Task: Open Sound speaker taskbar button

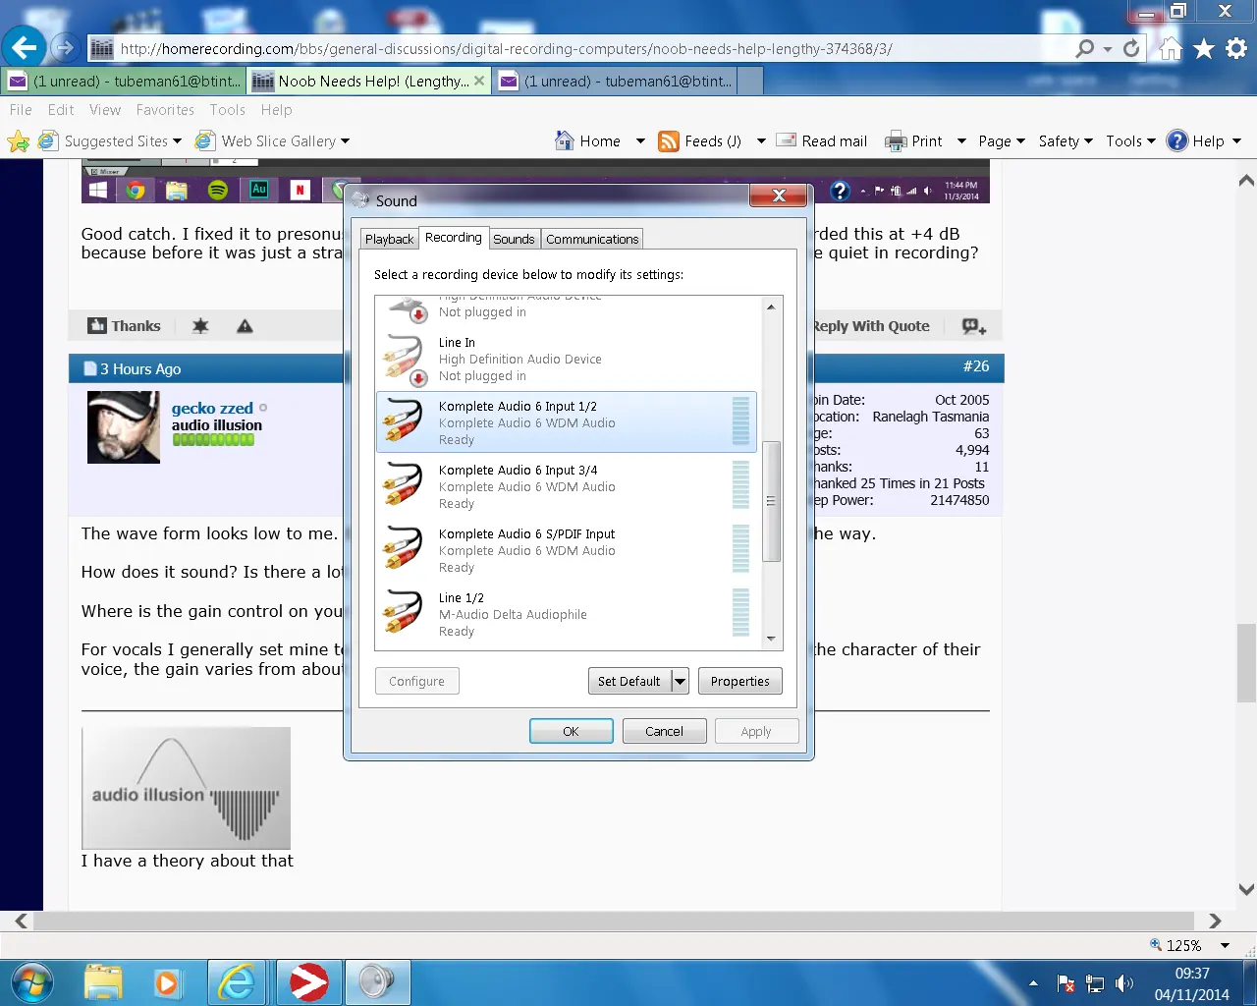Action: 376,982
